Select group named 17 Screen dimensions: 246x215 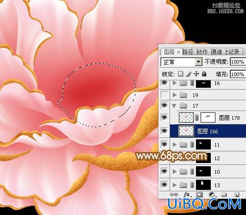[195, 106]
